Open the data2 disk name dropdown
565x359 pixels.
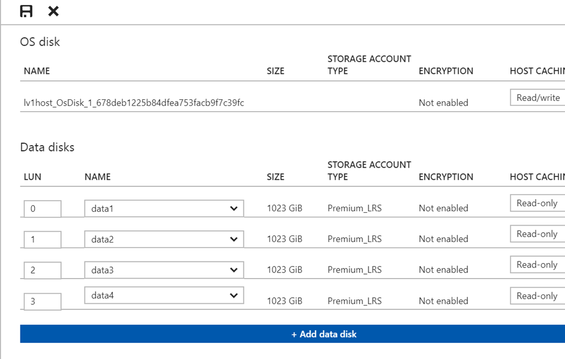[164, 239]
